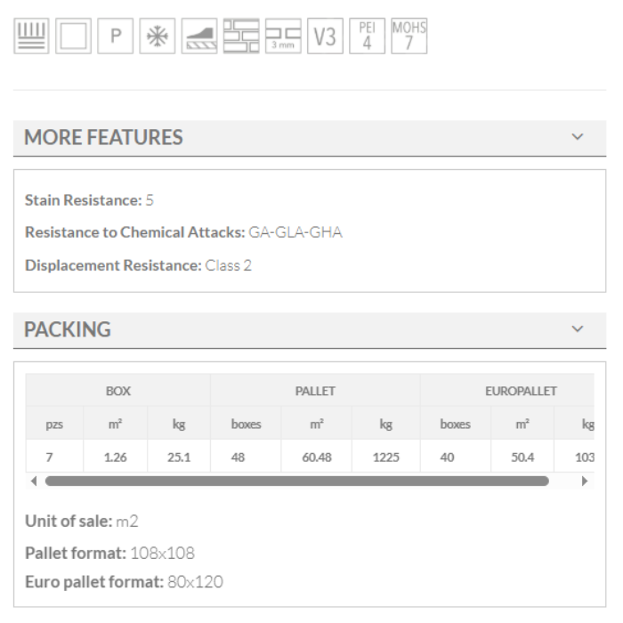623x623 pixels.
Task: Click the MOHS 7 hardness icon
Action: point(409,36)
